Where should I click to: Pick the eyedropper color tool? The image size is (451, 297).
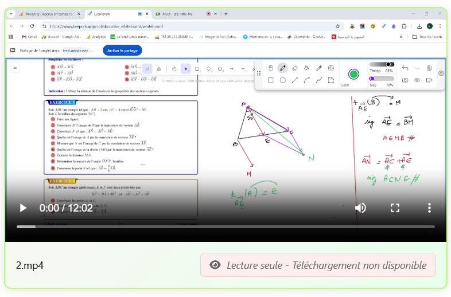[318, 68]
